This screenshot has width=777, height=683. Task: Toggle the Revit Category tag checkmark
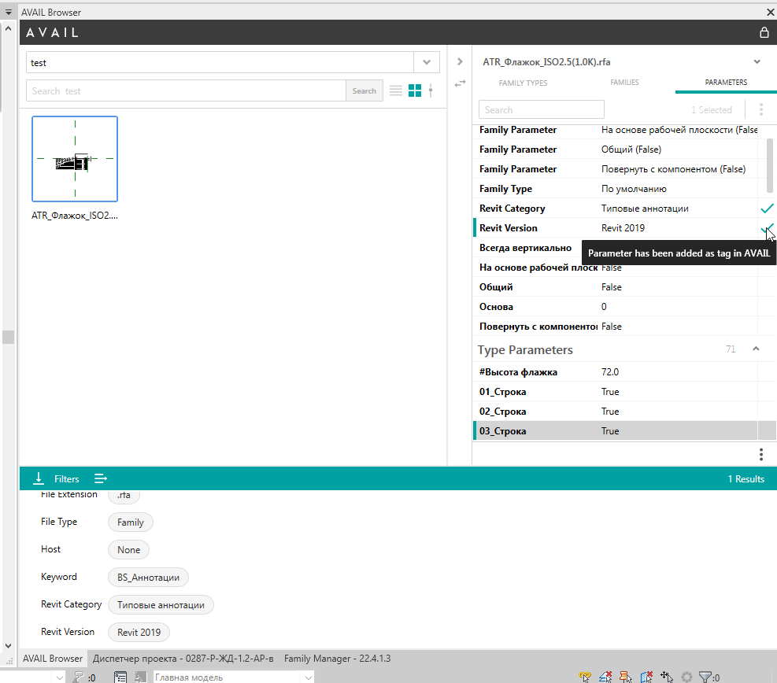767,209
